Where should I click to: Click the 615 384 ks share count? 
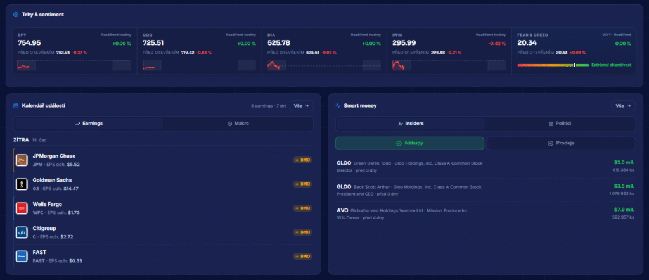tap(624, 170)
